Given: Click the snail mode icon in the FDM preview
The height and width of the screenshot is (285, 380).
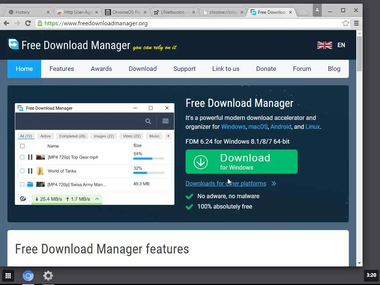Looking at the screenshot, I should 23,199.
